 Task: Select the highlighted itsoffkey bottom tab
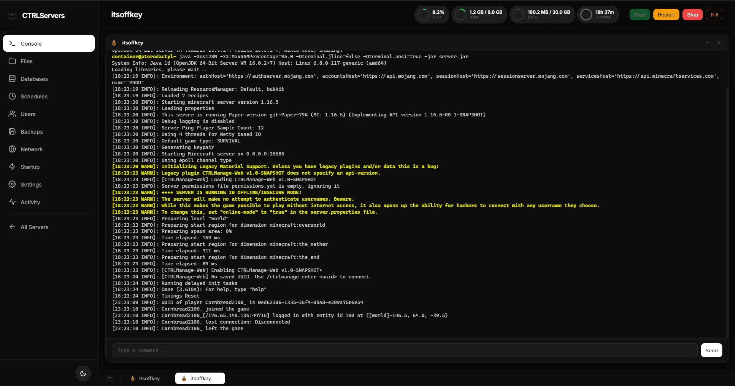coord(200,378)
